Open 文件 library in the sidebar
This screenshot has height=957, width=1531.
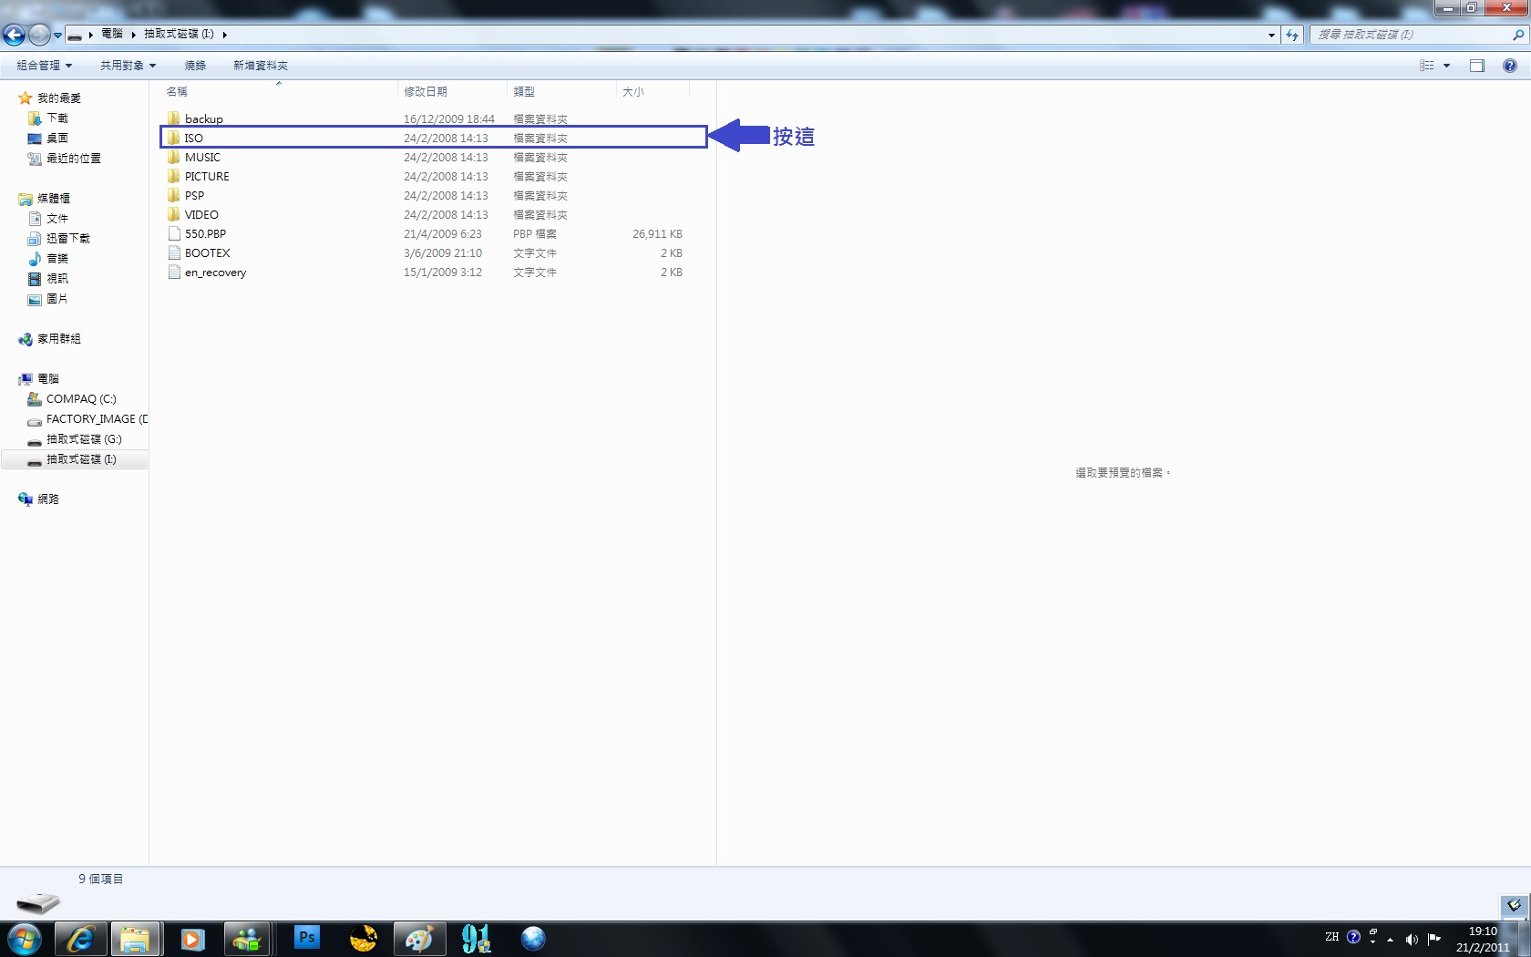tap(48, 219)
